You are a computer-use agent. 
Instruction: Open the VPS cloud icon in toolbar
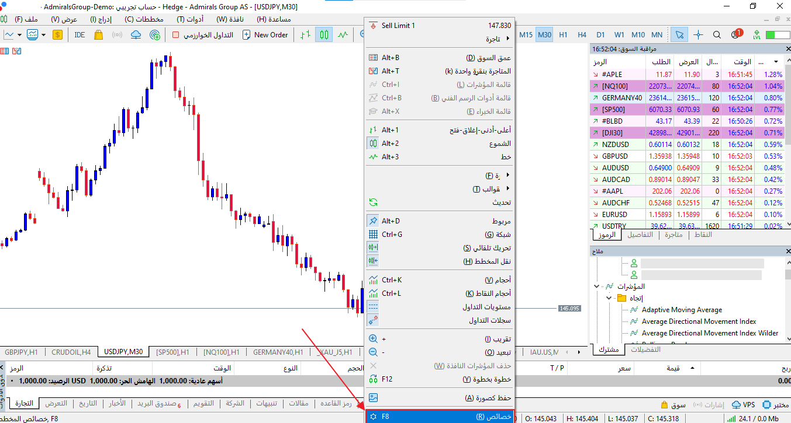[136, 35]
